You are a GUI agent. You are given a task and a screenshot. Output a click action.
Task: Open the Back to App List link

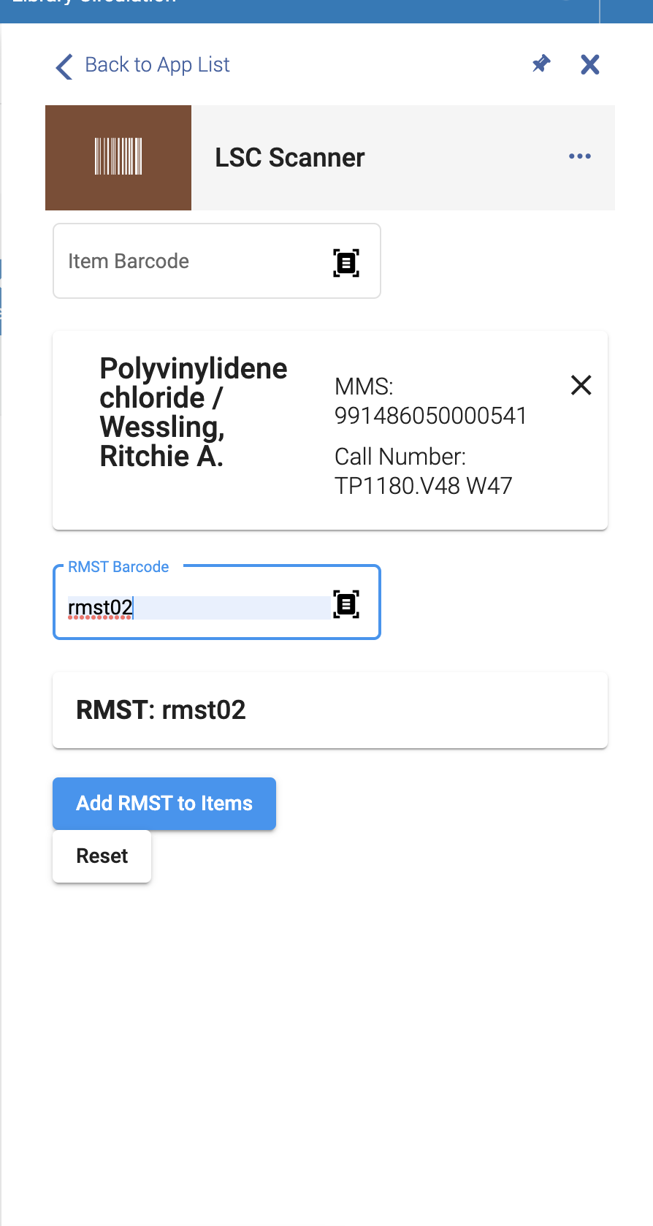(158, 64)
